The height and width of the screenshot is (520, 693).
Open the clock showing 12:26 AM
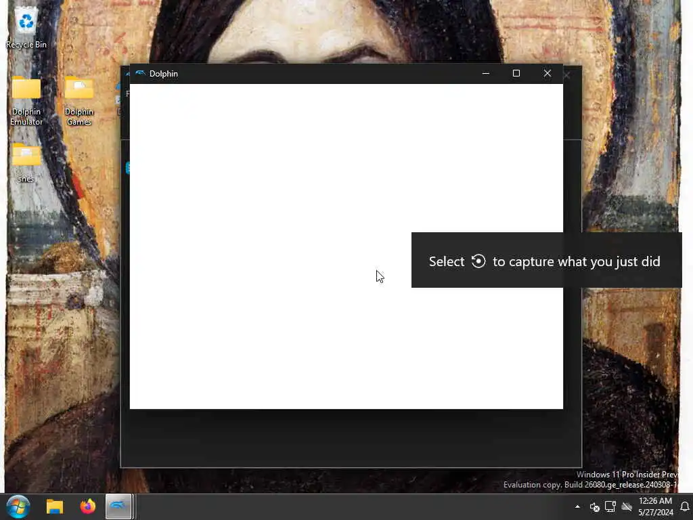coord(655,506)
